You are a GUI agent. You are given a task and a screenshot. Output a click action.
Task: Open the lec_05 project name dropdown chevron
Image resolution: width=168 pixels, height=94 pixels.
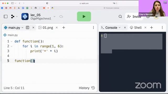[x=54, y=16]
